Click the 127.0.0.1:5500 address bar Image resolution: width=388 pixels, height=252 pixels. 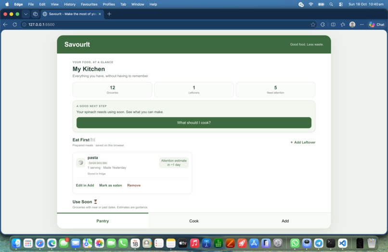point(168,25)
